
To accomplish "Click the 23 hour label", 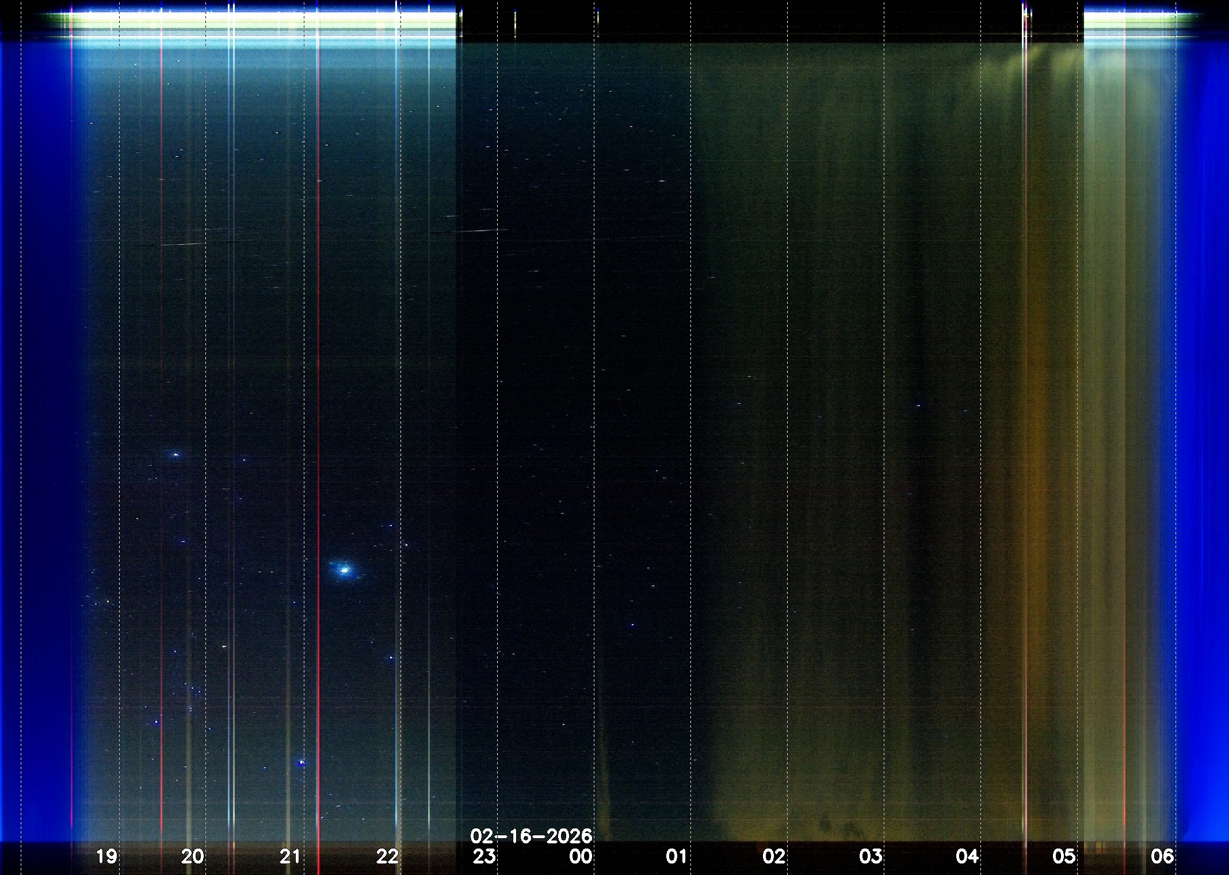I will [x=484, y=856].
